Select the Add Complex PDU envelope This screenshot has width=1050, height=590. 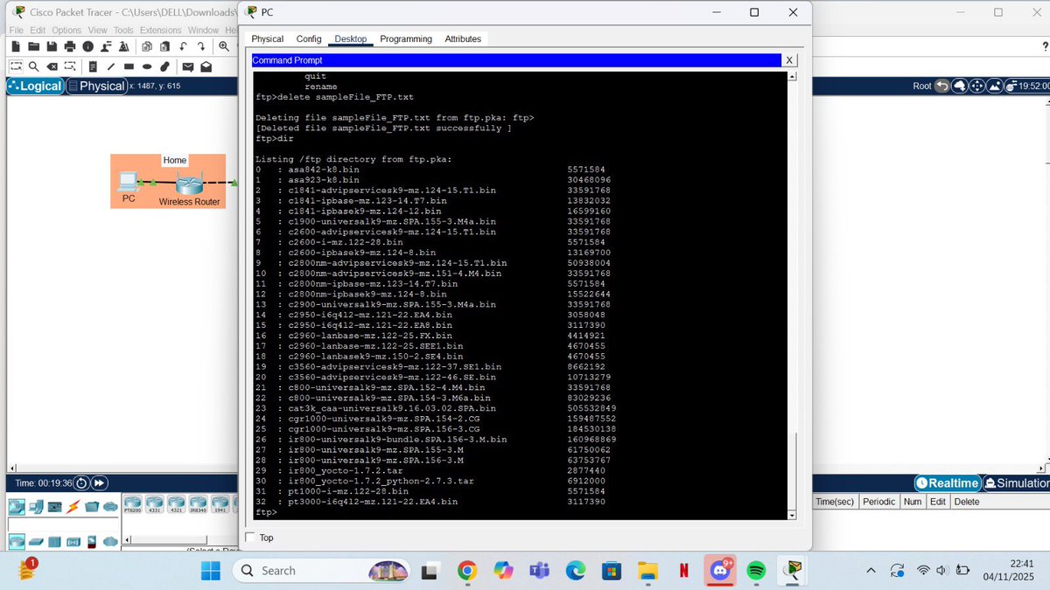tap(206, 66)
